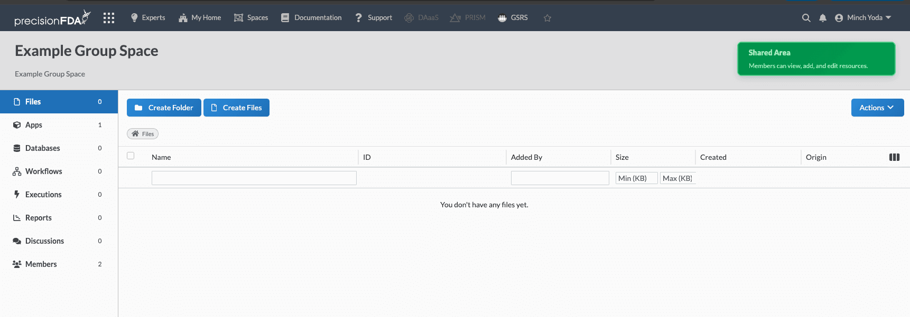Image resolution: width=910 pixels, height=317 pixels.
Task: Sort by the Size column header
Action: tap(622, 157)
